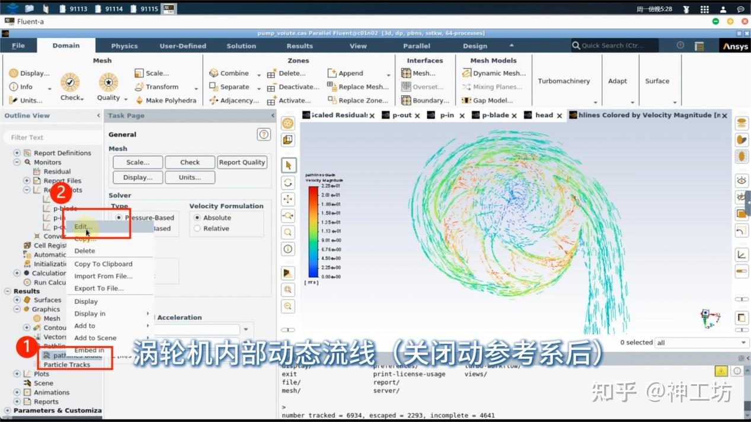Click the mesh Check tool icon
751x422 pixels.
click(70, 82)
